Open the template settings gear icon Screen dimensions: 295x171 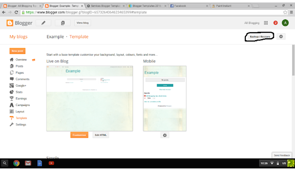click(x=281, y=36)
